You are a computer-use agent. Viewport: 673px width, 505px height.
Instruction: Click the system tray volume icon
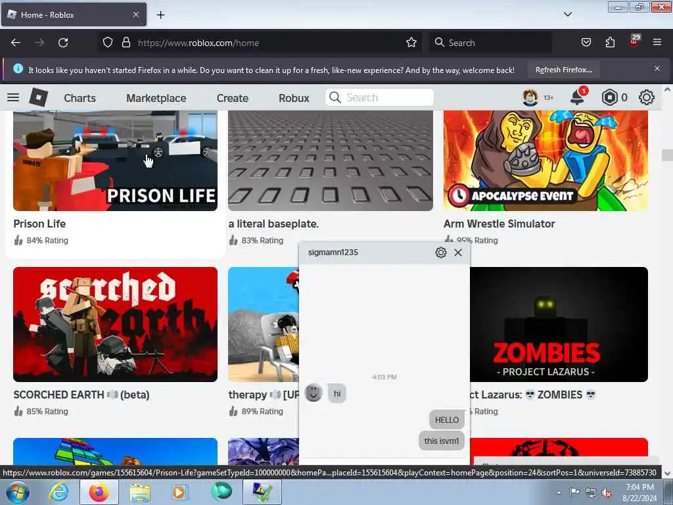(x=607, y=493)
